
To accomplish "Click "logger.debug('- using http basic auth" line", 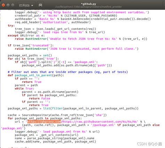I will point(82,12).
